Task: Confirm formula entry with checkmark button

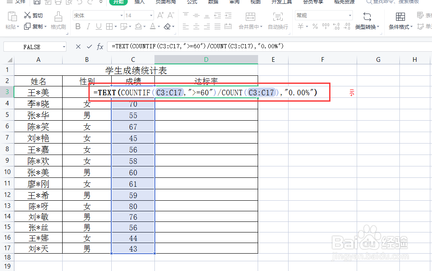Action: point(89,47)
